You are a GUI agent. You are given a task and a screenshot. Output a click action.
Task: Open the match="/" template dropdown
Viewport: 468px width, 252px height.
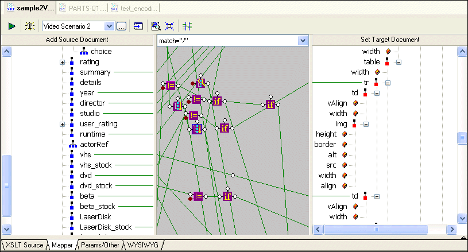pos(303,41)
